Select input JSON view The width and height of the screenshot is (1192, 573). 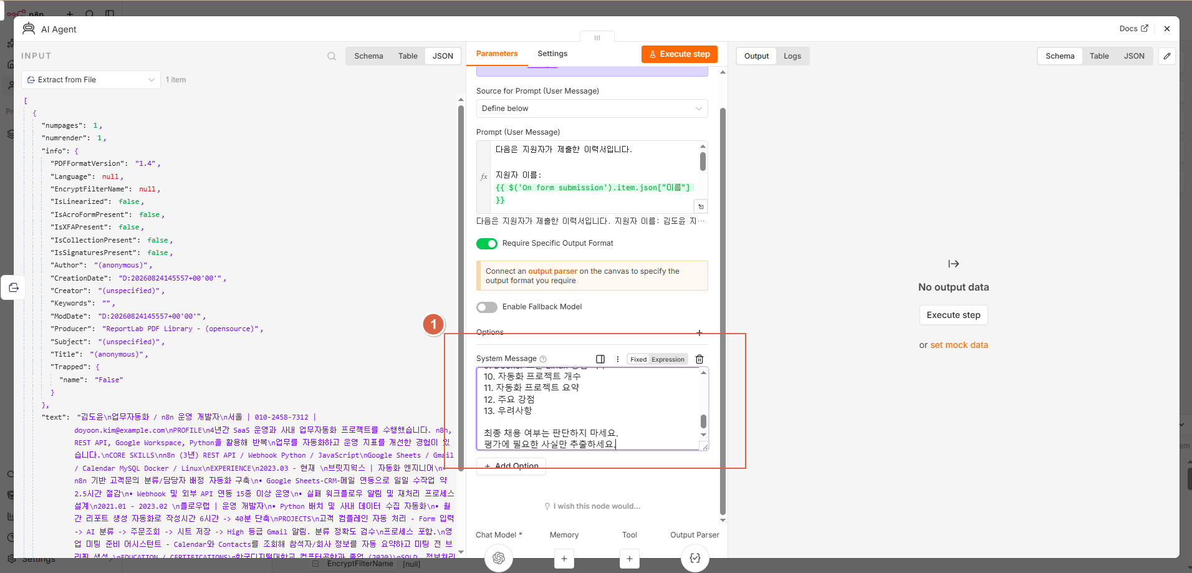443,56
